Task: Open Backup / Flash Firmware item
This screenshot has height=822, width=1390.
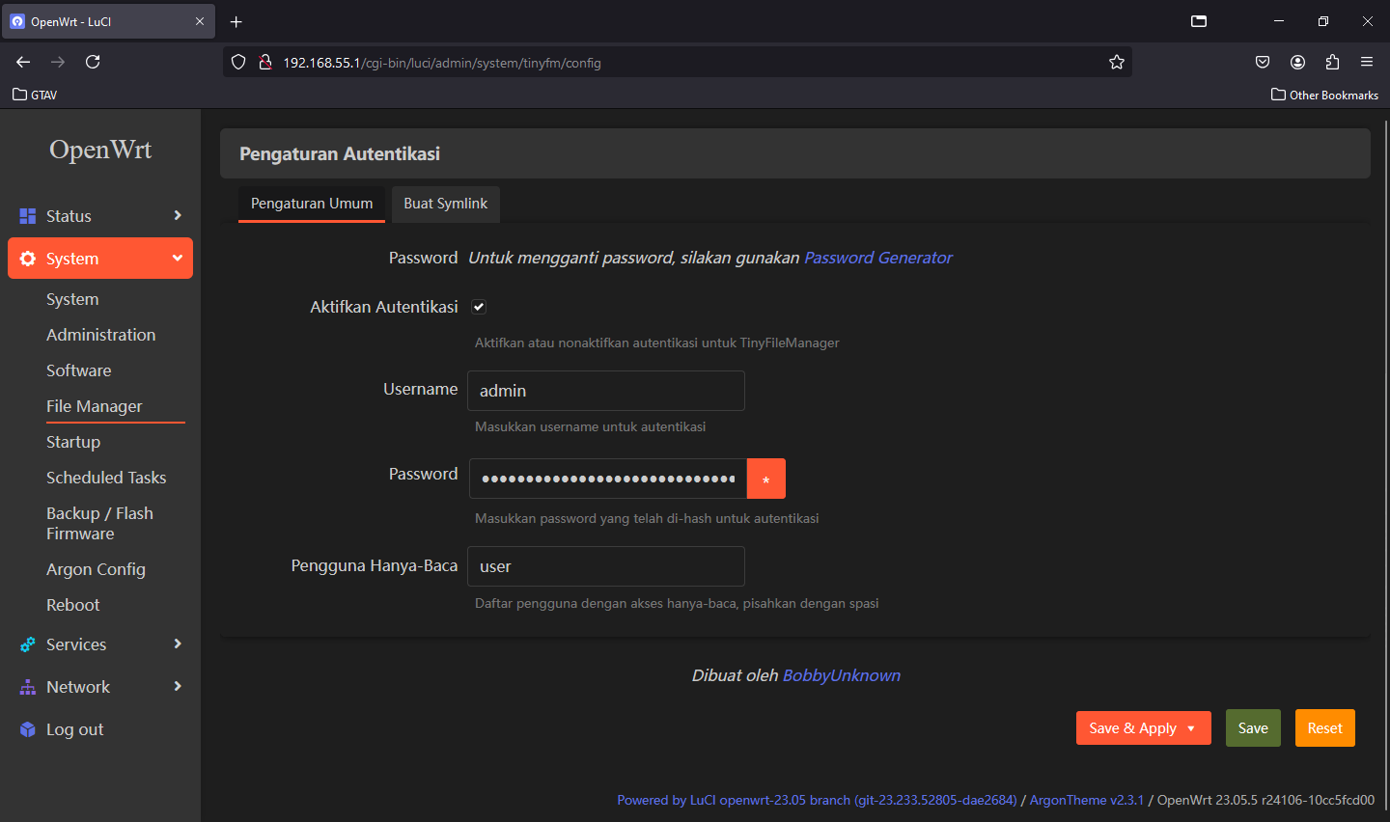Action: [99, 523]
